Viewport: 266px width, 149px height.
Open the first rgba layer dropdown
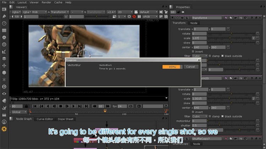point(16,12)
